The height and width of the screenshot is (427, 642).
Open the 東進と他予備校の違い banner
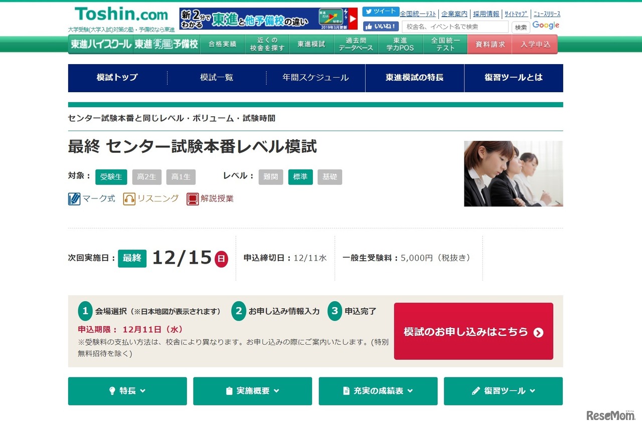point(268,19)
